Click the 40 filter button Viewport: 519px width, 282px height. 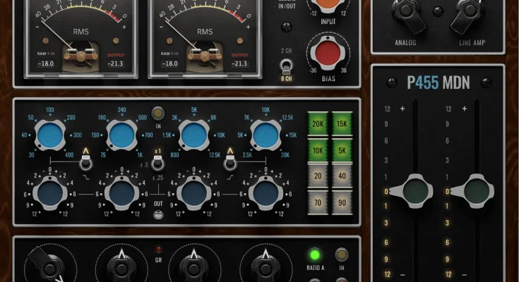pos(342,176)
